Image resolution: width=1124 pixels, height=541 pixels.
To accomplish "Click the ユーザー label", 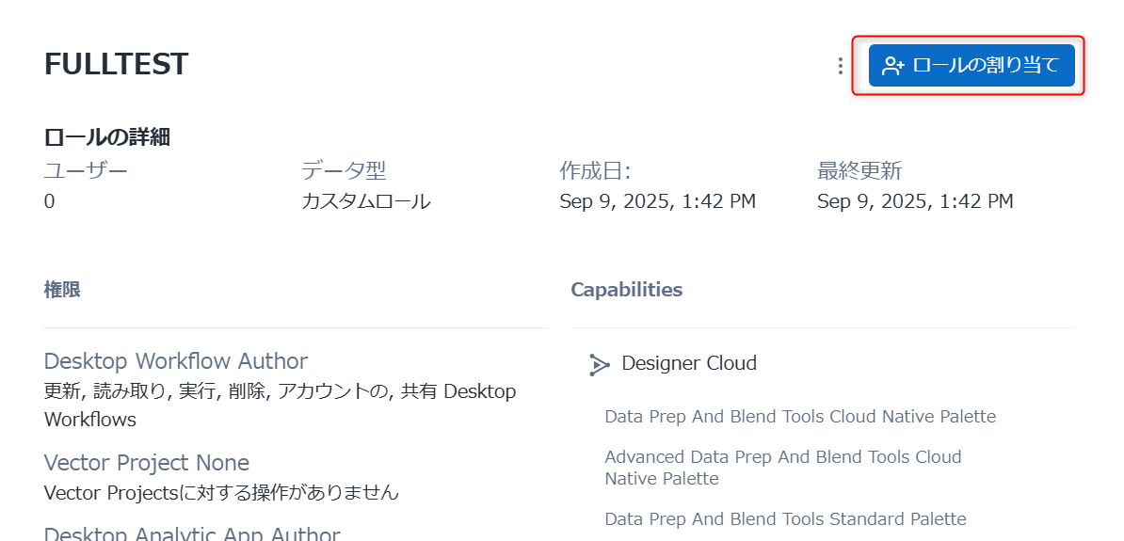I will [x=86, y=170].
